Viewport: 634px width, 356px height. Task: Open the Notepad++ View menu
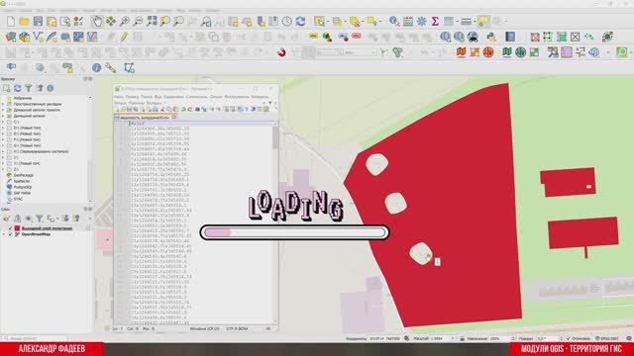coord(158,97)
